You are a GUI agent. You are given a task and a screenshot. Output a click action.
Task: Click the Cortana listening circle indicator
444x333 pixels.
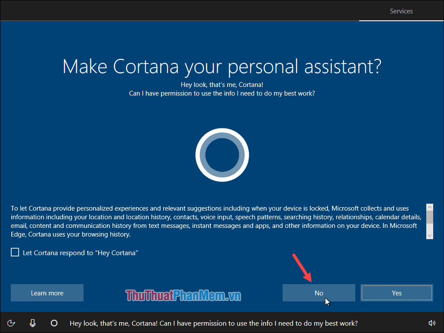click(54, 323)
